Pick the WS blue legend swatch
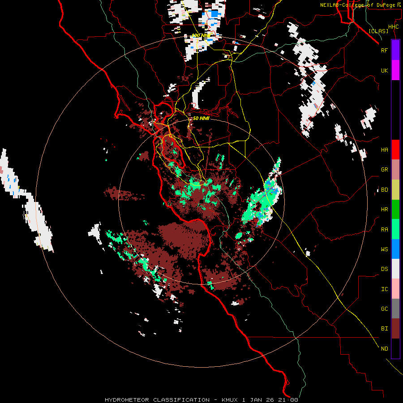 395,249
